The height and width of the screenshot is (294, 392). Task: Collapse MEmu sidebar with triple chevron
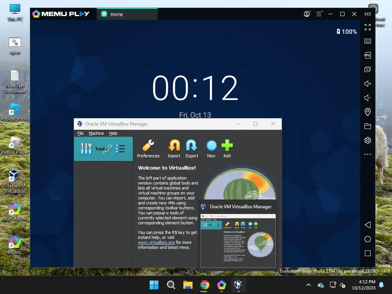pyautogui.click(x=367, y=14)
